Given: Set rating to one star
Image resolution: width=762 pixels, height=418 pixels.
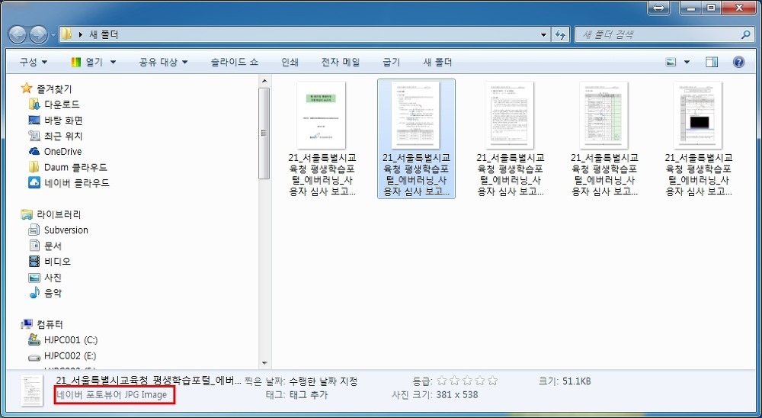Looking at the screenshot, I should click(442, 381).
